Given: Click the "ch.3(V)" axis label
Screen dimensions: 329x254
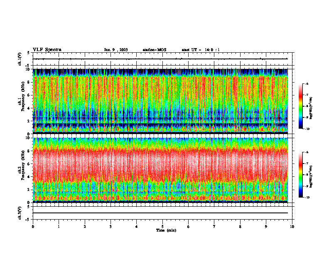Looking at the screenshot, I should click(x=20, y=213).
